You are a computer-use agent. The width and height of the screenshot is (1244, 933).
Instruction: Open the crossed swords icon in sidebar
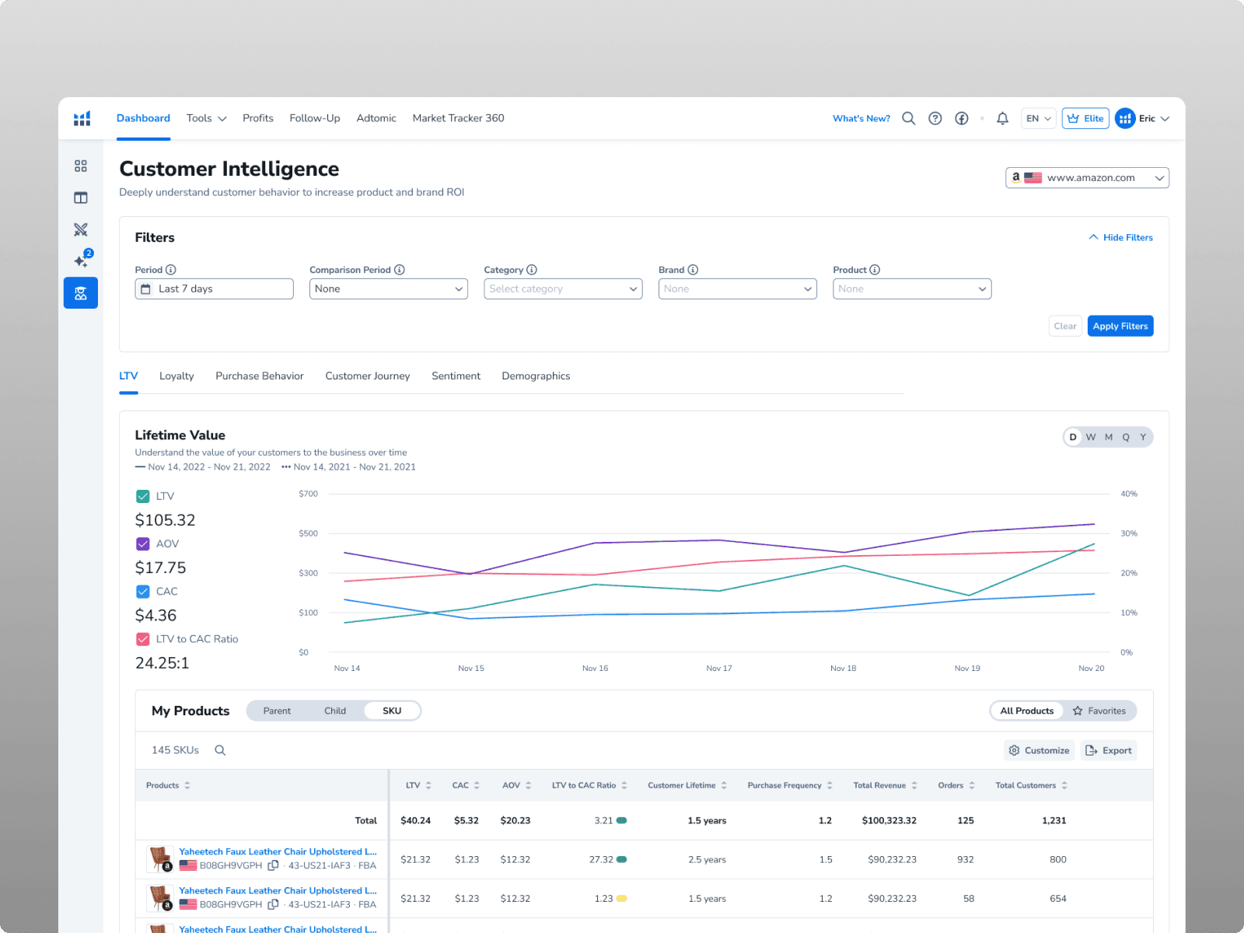pos(81,229)
